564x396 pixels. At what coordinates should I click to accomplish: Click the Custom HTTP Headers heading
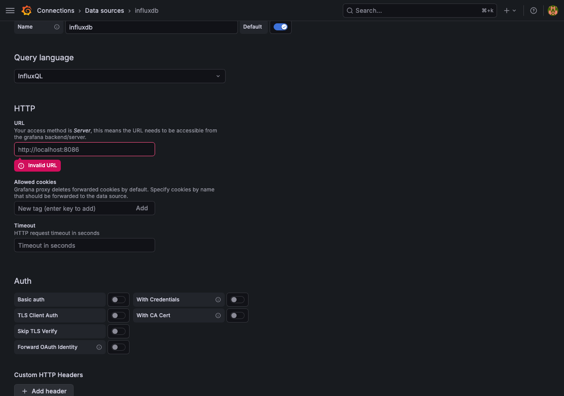(x=48, y=375)
